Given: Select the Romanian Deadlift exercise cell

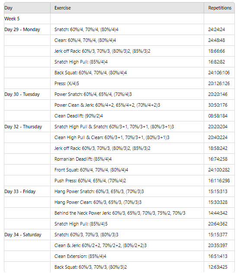Looking at the screenshot, I should [127, 159].
